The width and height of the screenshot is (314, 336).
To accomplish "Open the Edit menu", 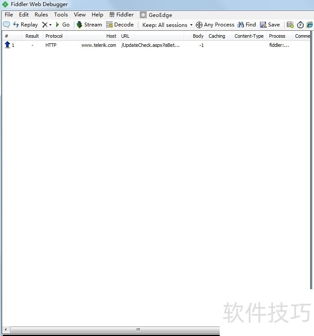I will [x=24, y=15].
